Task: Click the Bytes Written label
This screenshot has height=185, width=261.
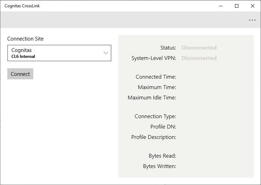Action: [159, 166]
